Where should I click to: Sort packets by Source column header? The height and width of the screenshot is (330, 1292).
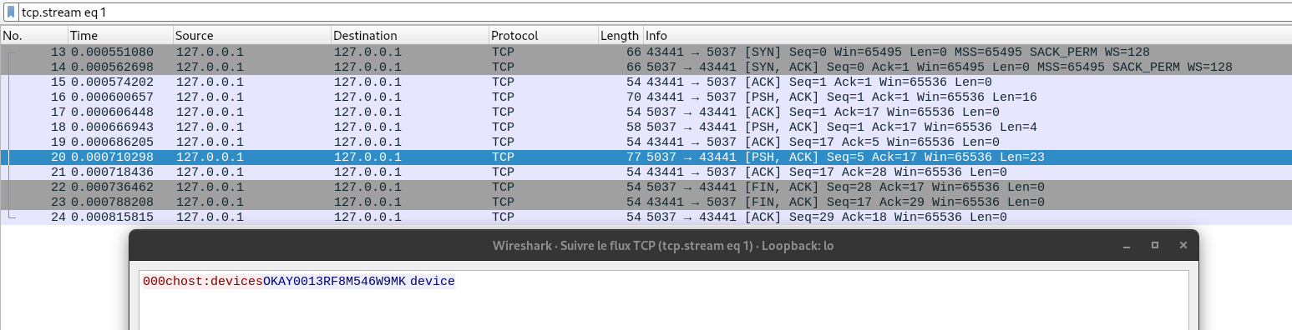pyautogui.click(x=251, y=36)
